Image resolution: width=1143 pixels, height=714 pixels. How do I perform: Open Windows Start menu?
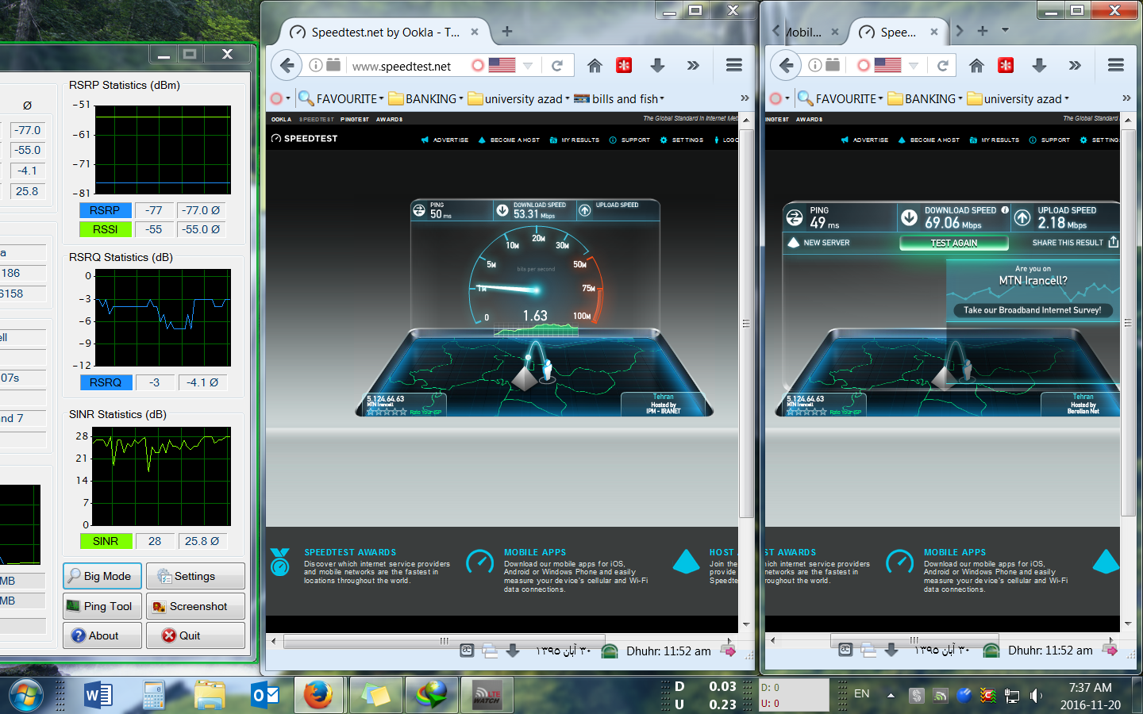[x=25, y=696]
